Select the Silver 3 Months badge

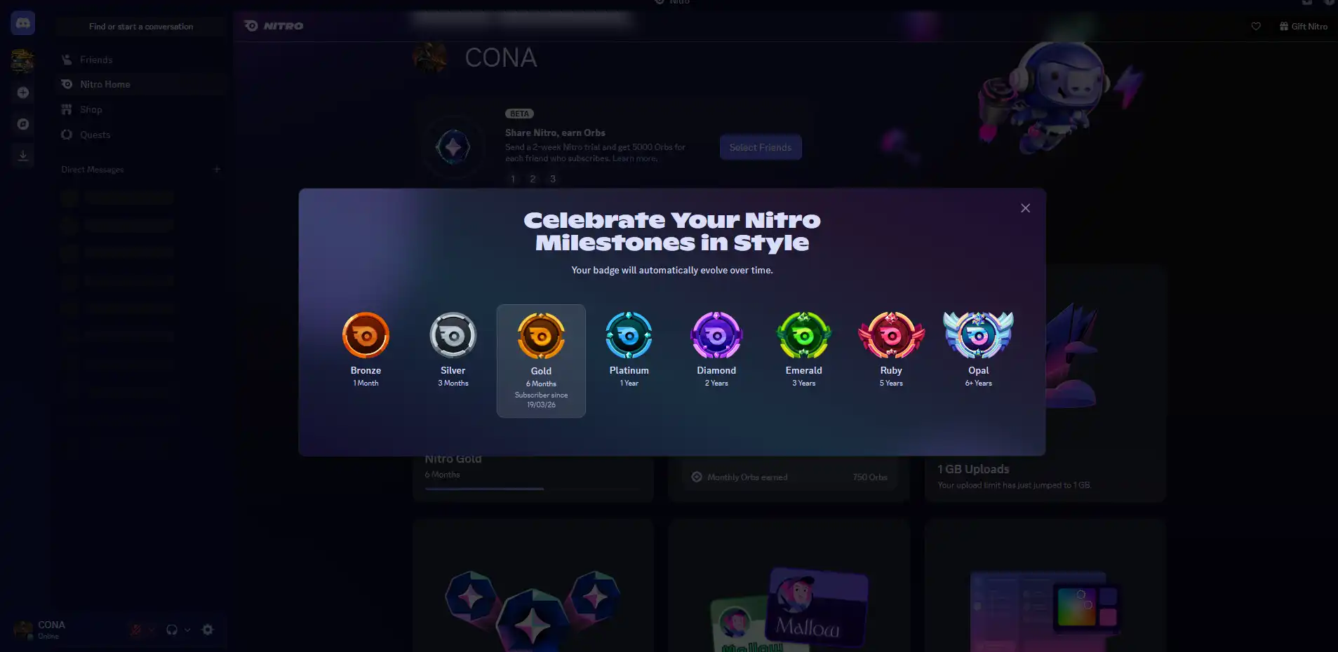click(x=453, y=349)
